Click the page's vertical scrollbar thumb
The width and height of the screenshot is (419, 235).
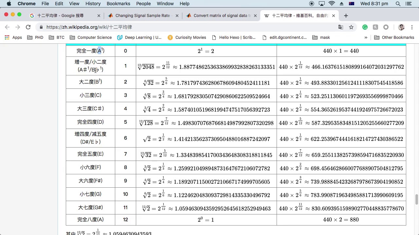pyautogui.click(x=416, y=199)
